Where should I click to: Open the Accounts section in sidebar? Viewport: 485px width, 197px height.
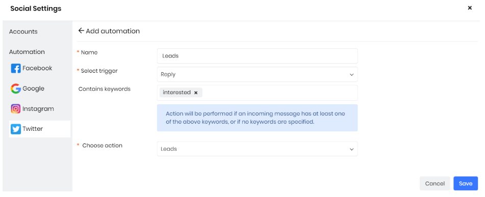click(x=23, y=32)
